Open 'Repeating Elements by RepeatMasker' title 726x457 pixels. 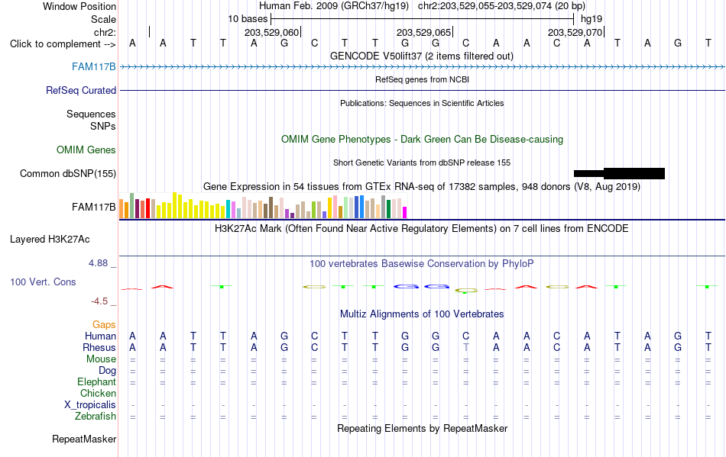[x=422, y=428]
